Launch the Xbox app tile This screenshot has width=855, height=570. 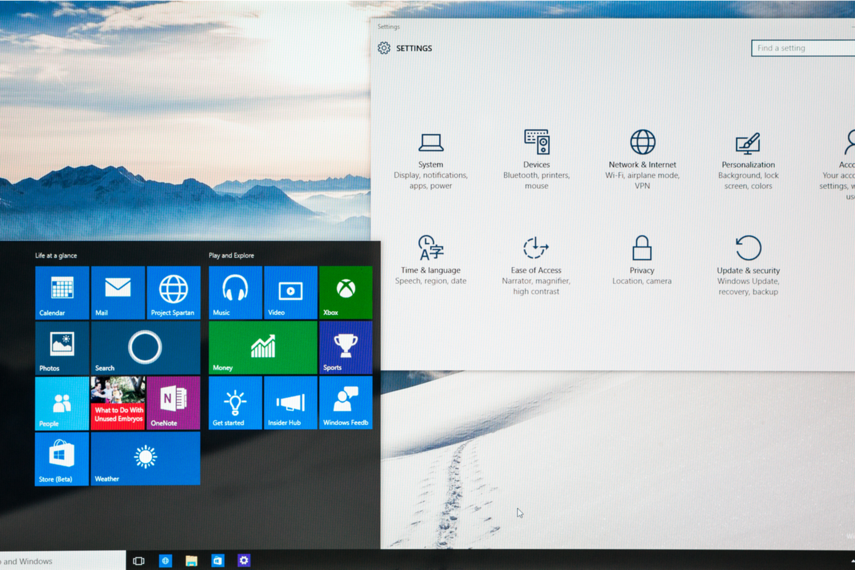(345, 292)
